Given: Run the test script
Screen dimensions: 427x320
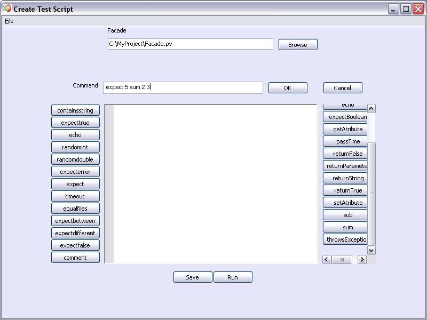Looking at the screenshot, I should (x=233, y=277).
